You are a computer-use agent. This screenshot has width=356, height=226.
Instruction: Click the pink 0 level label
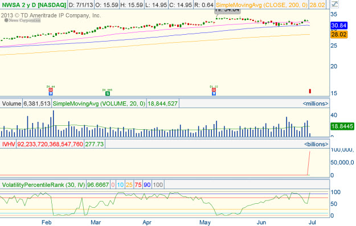point(113,184)
